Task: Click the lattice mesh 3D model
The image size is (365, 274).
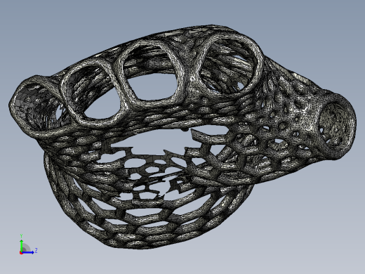Action: point(182,137)
